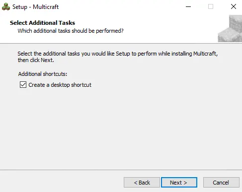Click the "Select Additional Tasks" heading
The image size is (242, 192).
tap(42, 23)
